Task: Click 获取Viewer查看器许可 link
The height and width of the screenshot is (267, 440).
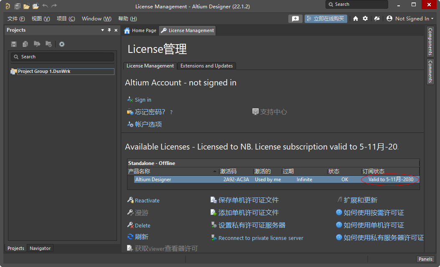Action: click(x=166, y=249)
